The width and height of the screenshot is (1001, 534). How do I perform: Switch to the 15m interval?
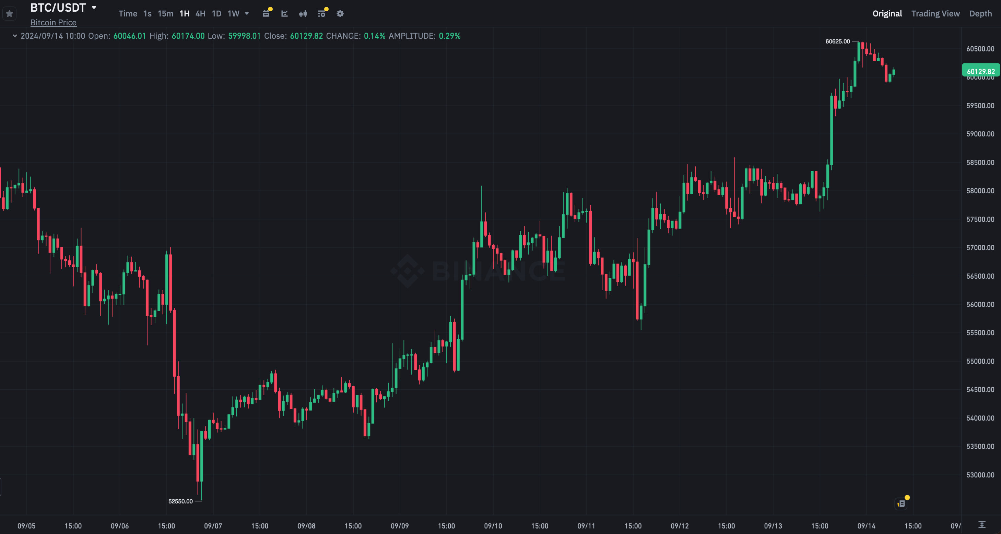pos(166,14)
